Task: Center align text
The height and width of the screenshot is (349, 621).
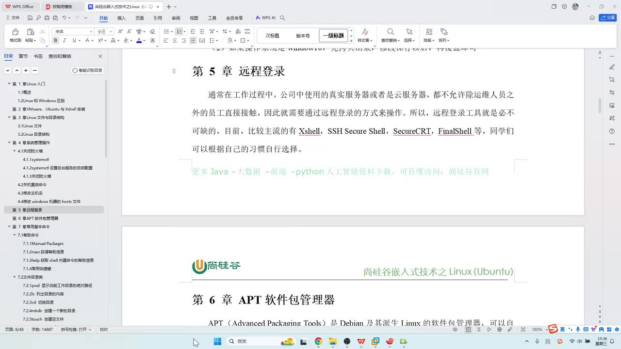Action: [x=175, y=41]
